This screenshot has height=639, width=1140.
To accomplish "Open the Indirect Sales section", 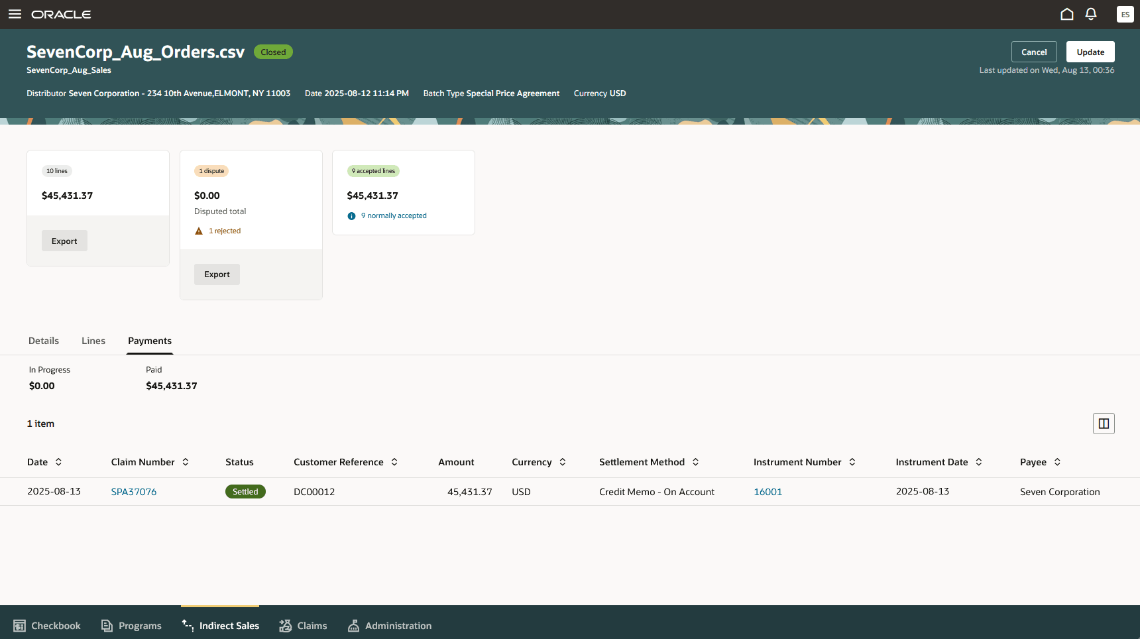I will (221, 626).
